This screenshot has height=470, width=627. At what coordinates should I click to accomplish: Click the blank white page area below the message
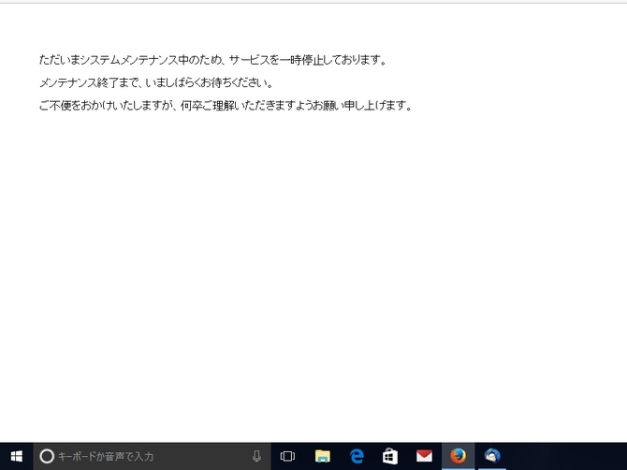click(313, 281)
